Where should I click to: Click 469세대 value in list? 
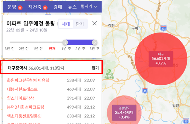coord(74,89)
